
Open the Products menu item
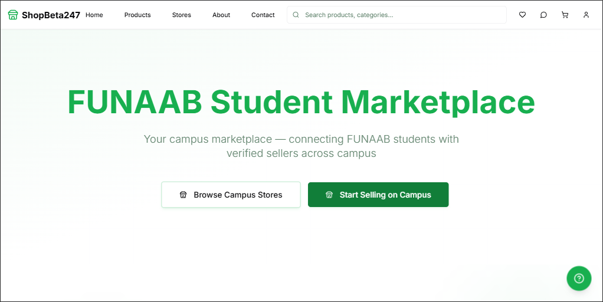pyautogui.click(x=137, y=15)
